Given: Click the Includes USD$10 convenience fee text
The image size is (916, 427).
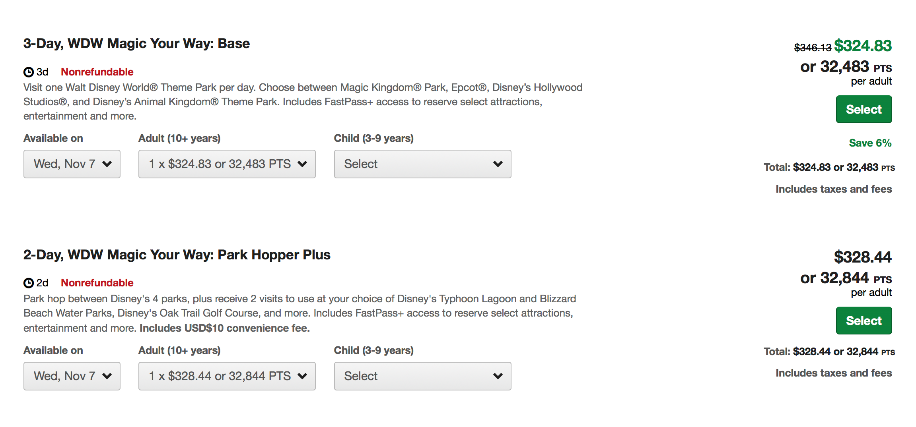Looking at the screenshot, I should (224, 328).
